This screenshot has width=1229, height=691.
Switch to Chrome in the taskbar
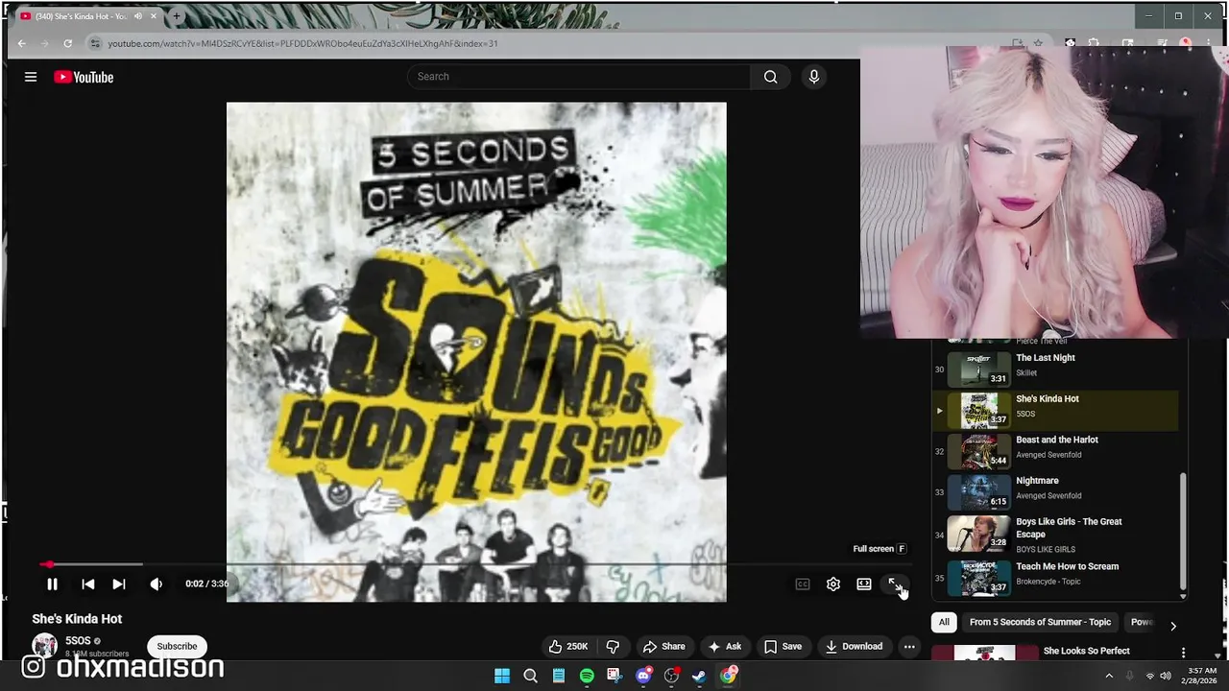pyautogui.click(x=728, y=676)
